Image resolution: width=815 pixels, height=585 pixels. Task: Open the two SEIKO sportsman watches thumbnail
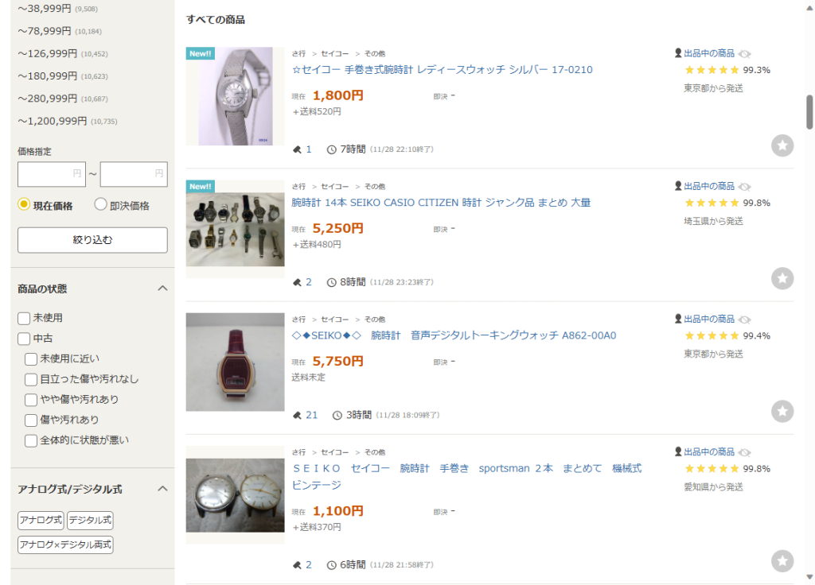click(235, 494)
